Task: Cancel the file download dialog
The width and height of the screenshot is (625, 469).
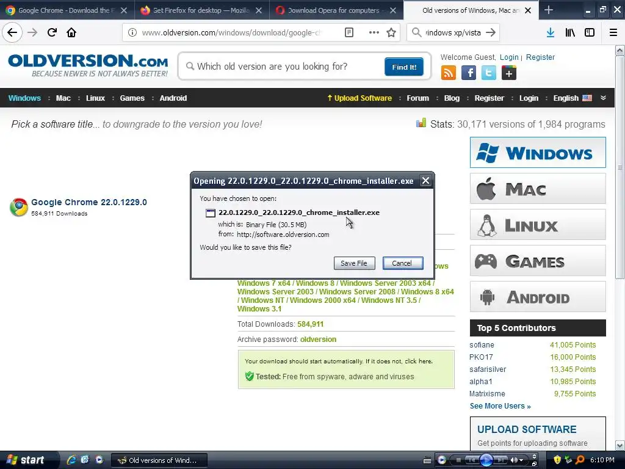Action: coord(403,263)
